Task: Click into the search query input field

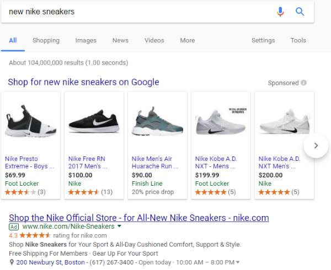Action: [138, 12]
